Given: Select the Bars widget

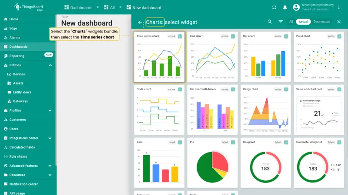Looking at the screenshot, I should 159,163.
